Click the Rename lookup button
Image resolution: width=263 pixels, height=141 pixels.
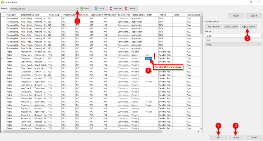coord(116,9)
